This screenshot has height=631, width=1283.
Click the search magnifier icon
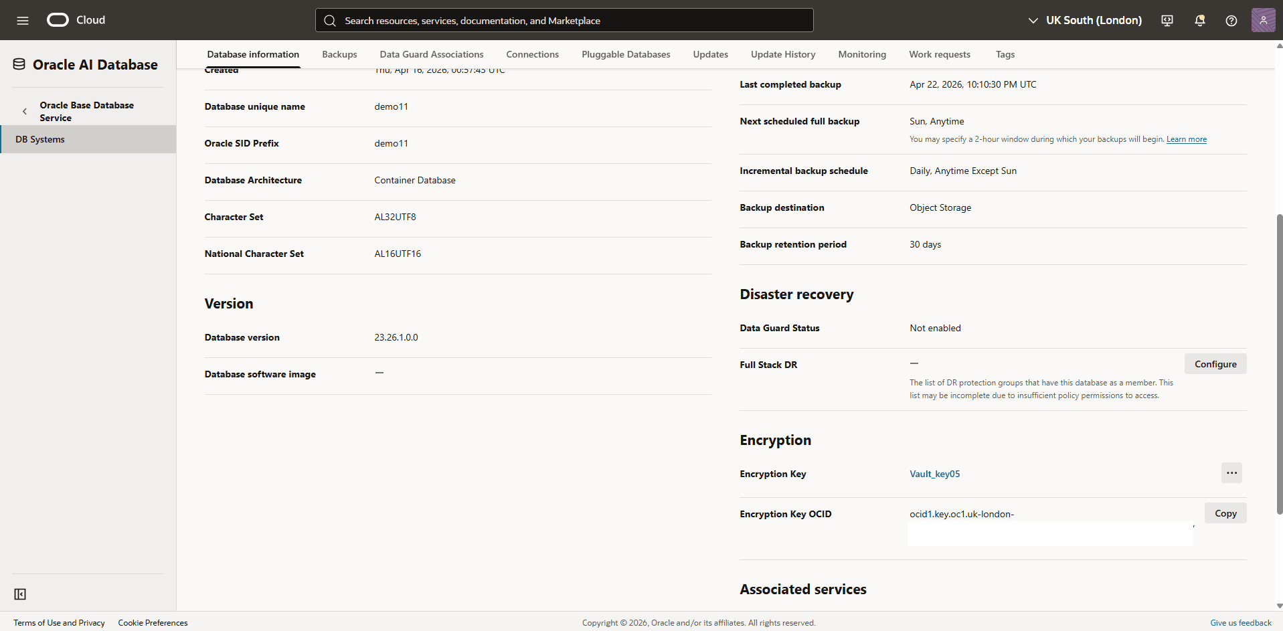pyautogui.click(x=330, y=21)
